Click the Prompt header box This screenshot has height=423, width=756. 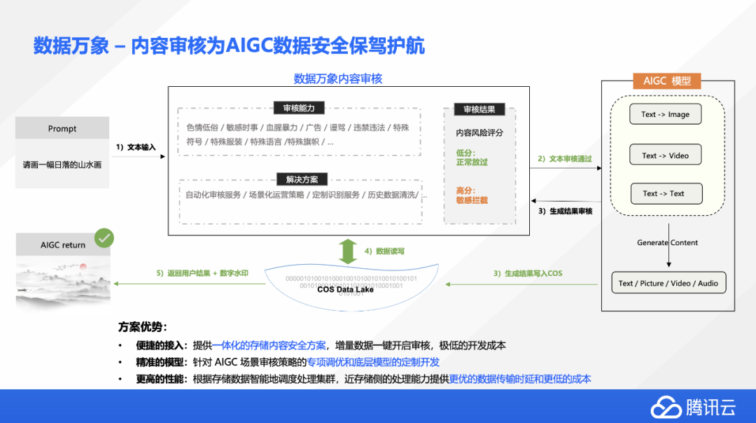(62, 128)
